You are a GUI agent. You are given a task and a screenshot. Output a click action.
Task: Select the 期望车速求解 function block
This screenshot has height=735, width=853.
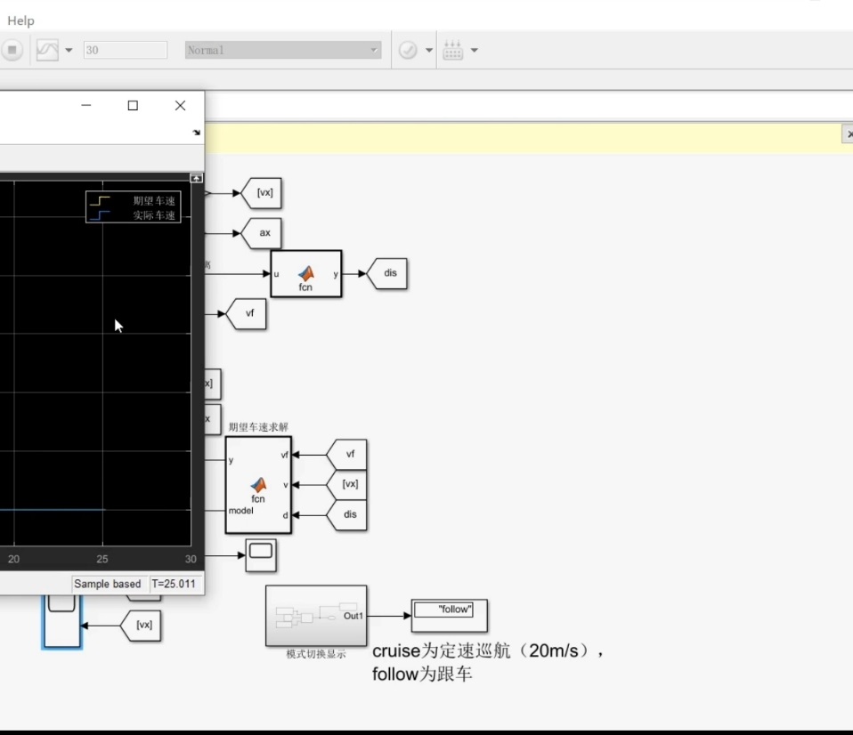(258, 485)
